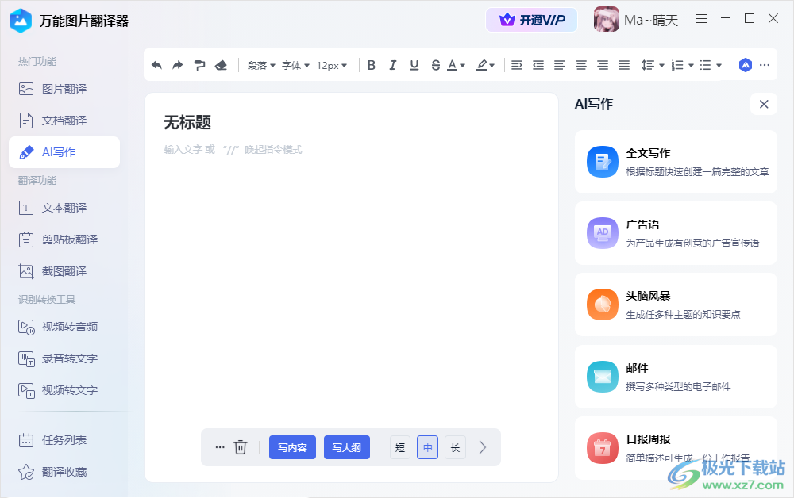This screenshot has width=794, height=498.
Task: Open the 字体 font family dropdown
Action: 295,65
